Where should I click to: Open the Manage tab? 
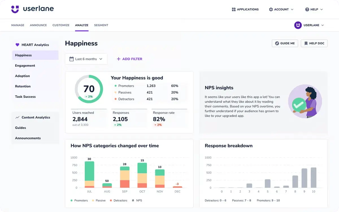pyautogui.click(x=18, y=25)
